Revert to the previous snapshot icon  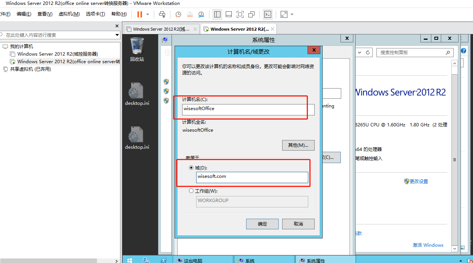[x=189, y=14]
